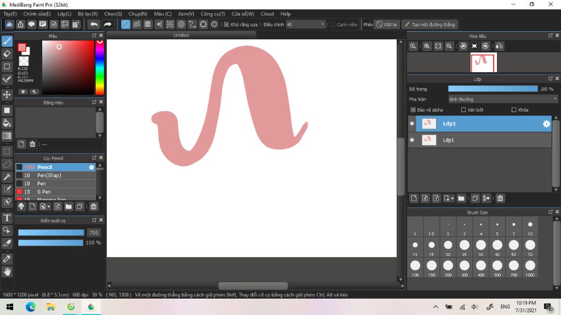Hide the selected top Lớp1 layer
Screen dimensions: 561x315
(412, 124)
